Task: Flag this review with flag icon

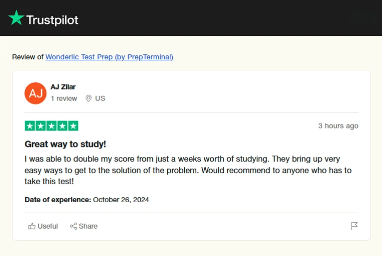Action: pyautogui.click(x=355, y=226)
